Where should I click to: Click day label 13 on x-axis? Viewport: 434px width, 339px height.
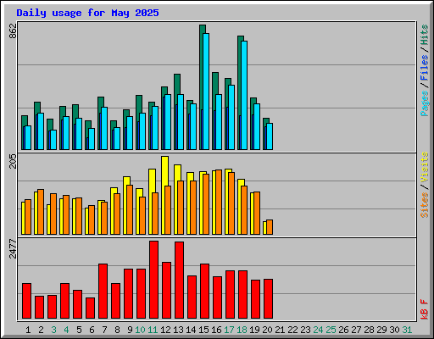tap(178, 330)
